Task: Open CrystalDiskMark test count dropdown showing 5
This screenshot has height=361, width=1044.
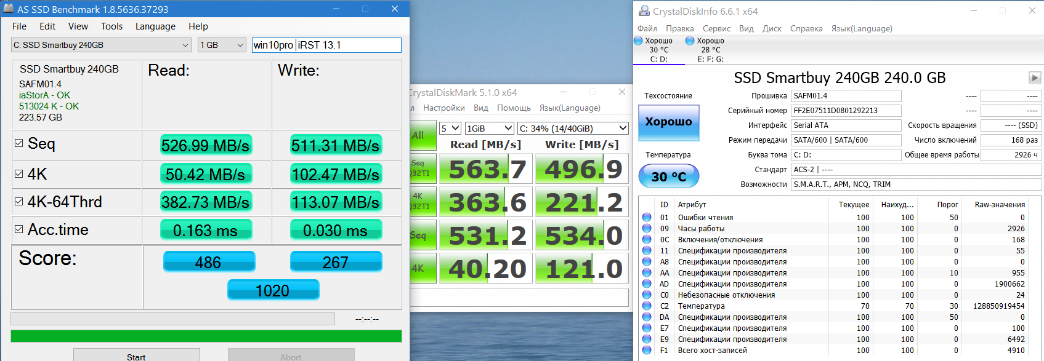Action: click(450, 128)
